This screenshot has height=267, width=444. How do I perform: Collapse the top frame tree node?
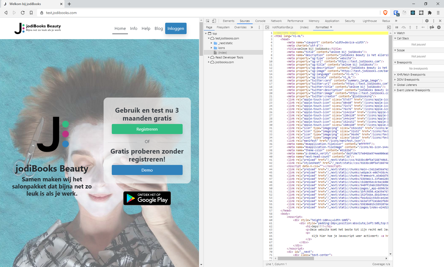click(206, 34)
